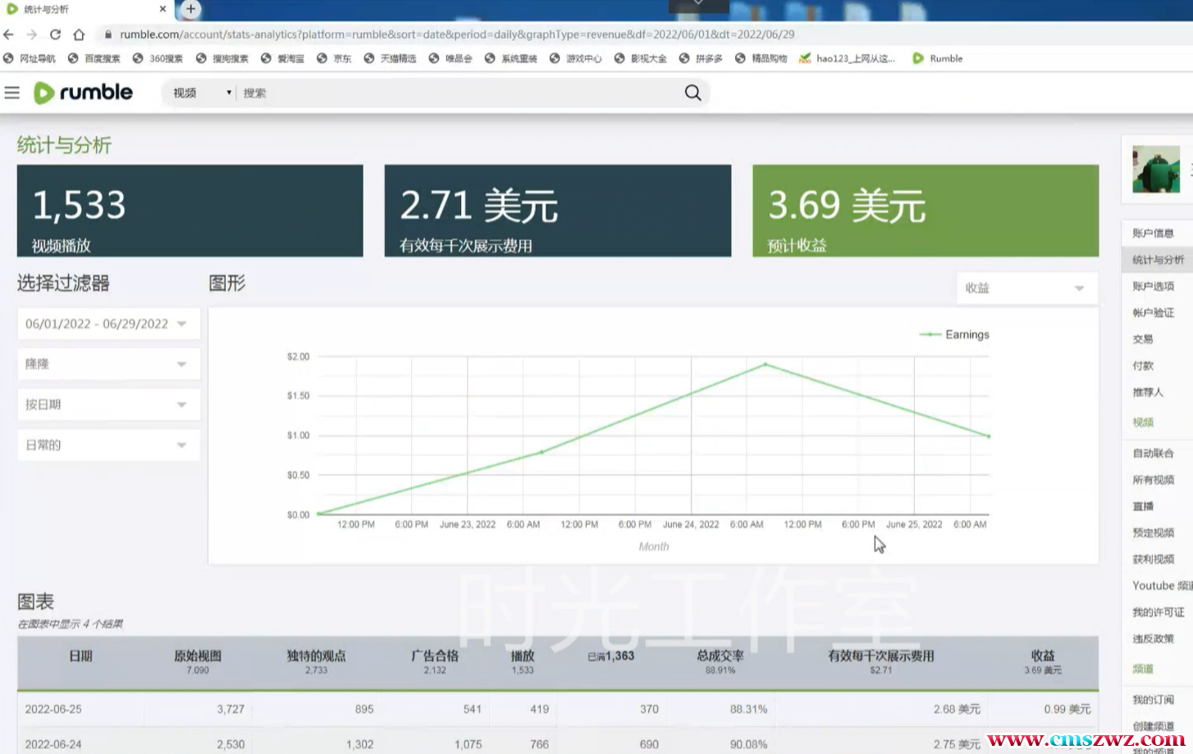This screenshot has height=754, width=1193.
Task: Open the 视频 search category selector
Action: (201, 93)
